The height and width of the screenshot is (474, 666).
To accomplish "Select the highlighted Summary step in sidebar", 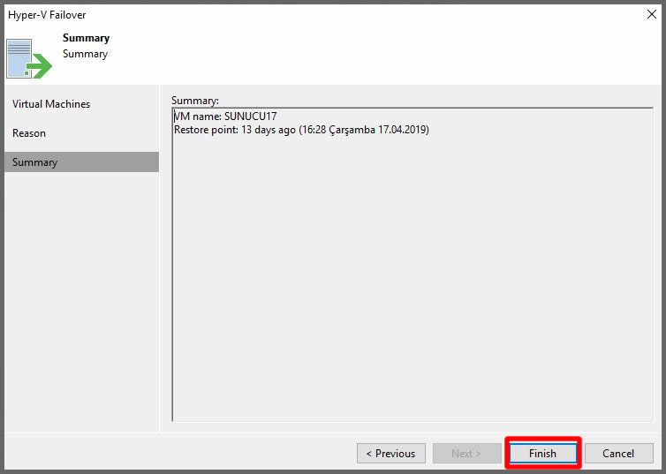I will click(35, 162).
